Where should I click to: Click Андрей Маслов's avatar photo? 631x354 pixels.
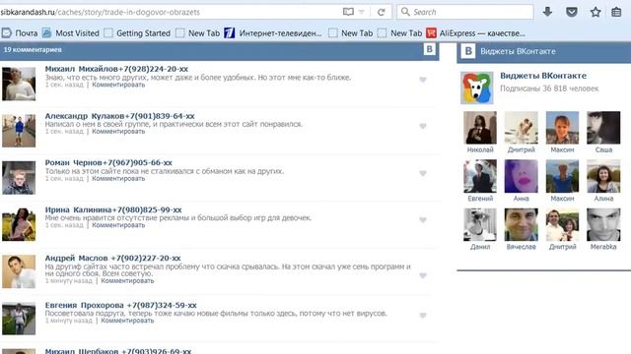point(19,271)
